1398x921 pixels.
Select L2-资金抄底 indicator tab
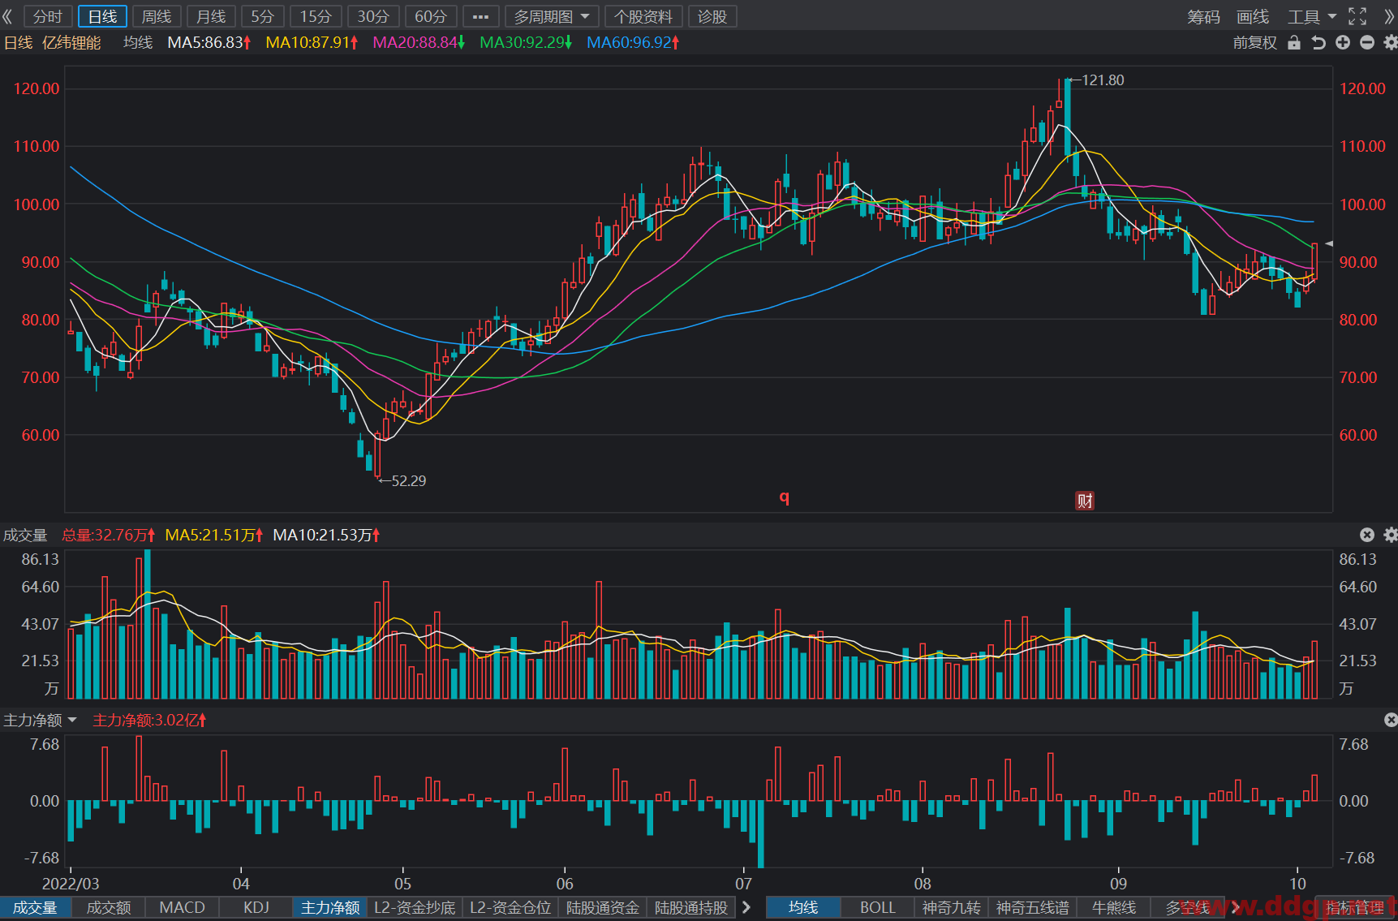(415, 907)
